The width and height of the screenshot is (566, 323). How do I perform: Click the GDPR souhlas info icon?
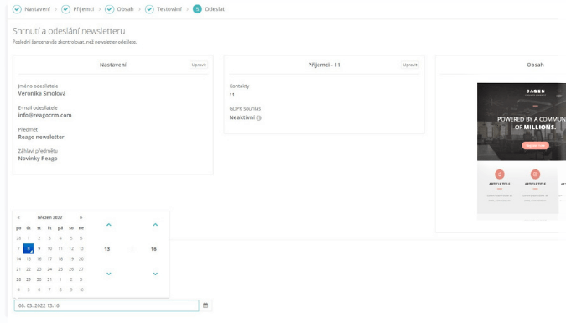(259, 117)
